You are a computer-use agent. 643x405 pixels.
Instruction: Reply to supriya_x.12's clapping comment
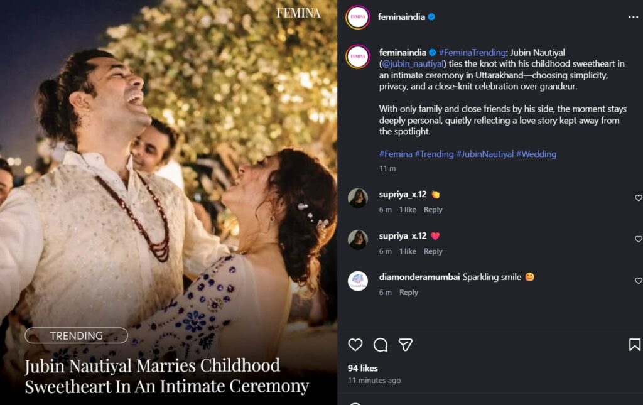[x=433, y=210]
